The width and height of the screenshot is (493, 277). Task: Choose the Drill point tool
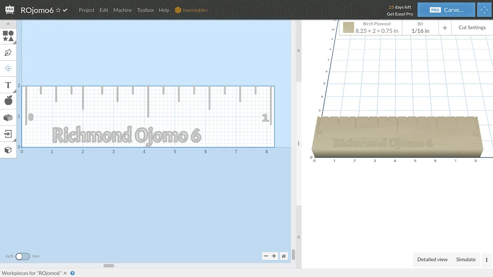click(x=8, y=68)
